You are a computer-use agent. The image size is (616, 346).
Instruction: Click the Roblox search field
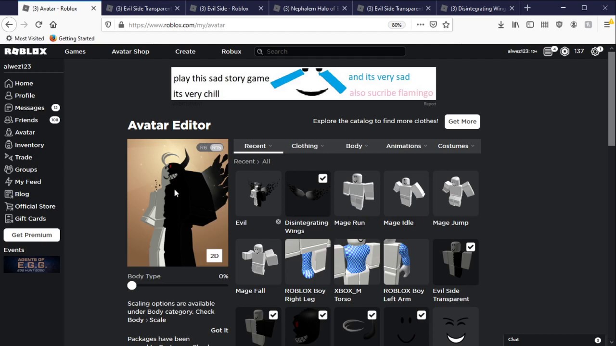pyautogui.click(x=330, y=51)
